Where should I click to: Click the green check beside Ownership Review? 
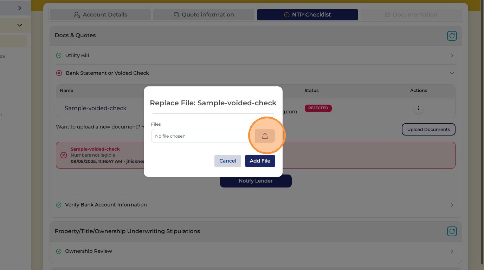click(59, 251)
